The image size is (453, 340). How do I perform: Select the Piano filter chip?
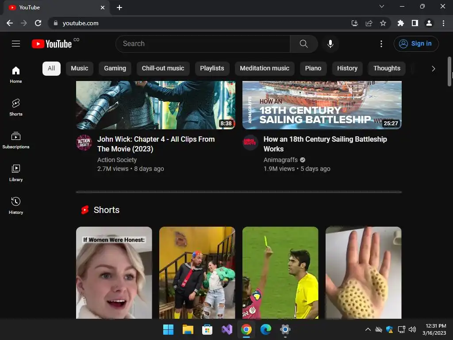tap(313, 69)
